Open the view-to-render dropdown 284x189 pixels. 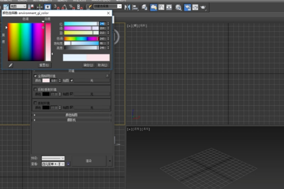[x=53, y=164]
